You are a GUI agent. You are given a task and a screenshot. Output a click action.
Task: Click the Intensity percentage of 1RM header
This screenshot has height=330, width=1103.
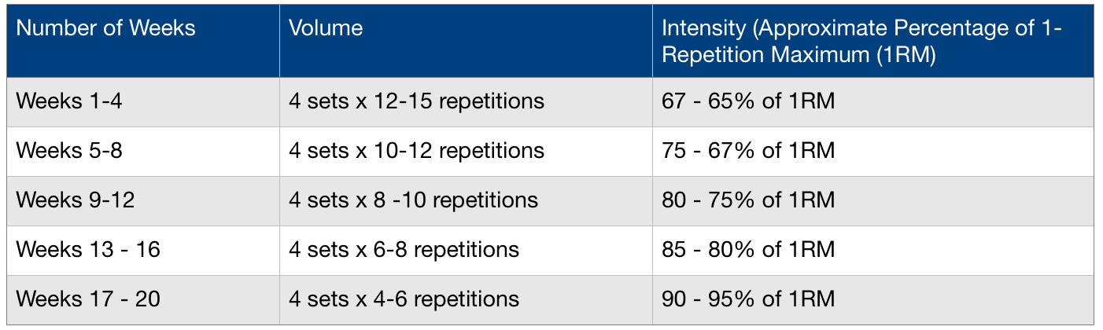point(872,41)
